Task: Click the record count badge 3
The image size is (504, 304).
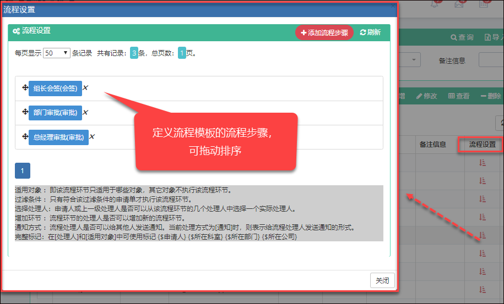Action: 134,53
